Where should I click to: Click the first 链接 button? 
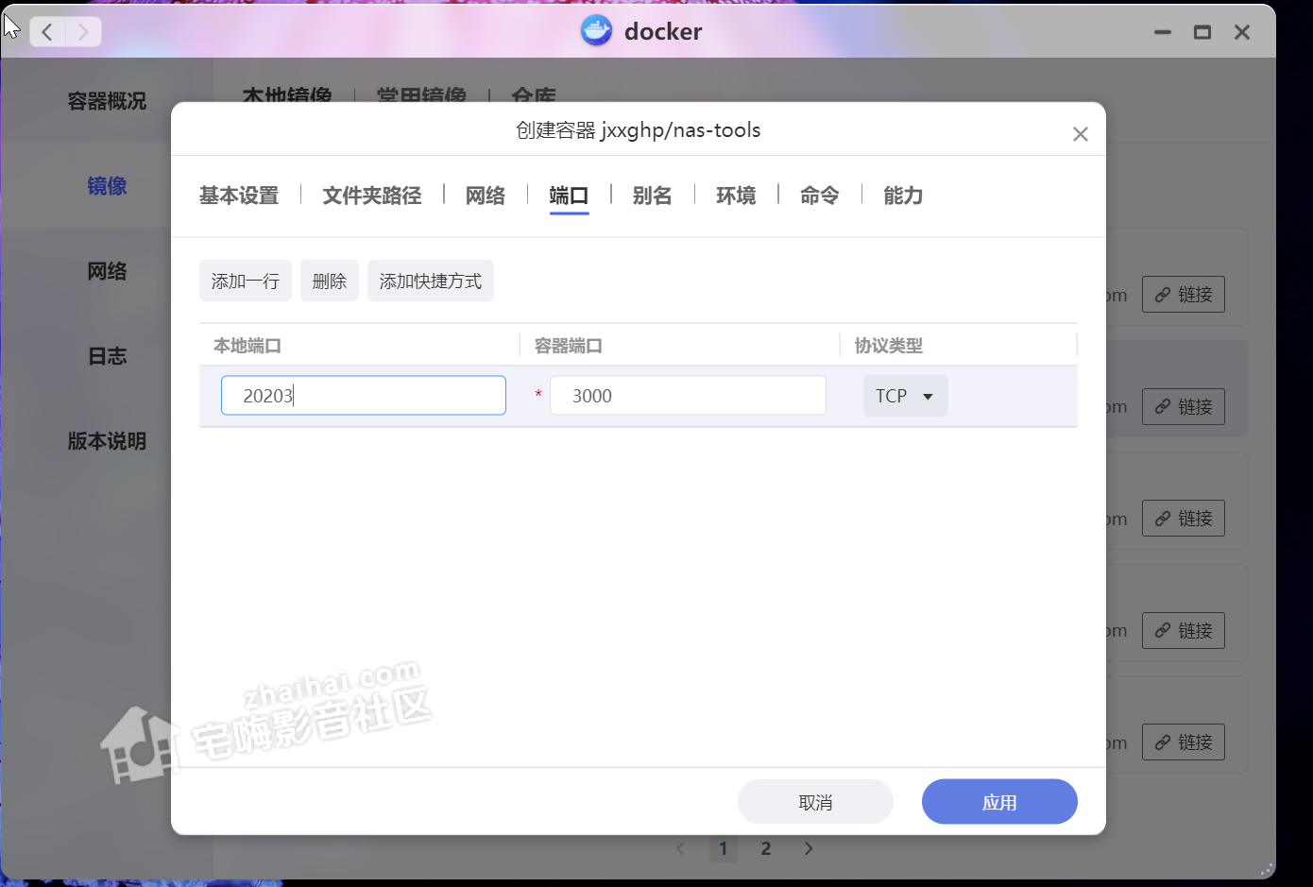click(1184, 295)
